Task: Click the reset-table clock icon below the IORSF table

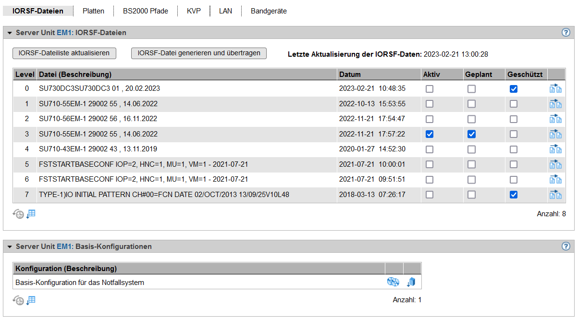Action: 18,214
